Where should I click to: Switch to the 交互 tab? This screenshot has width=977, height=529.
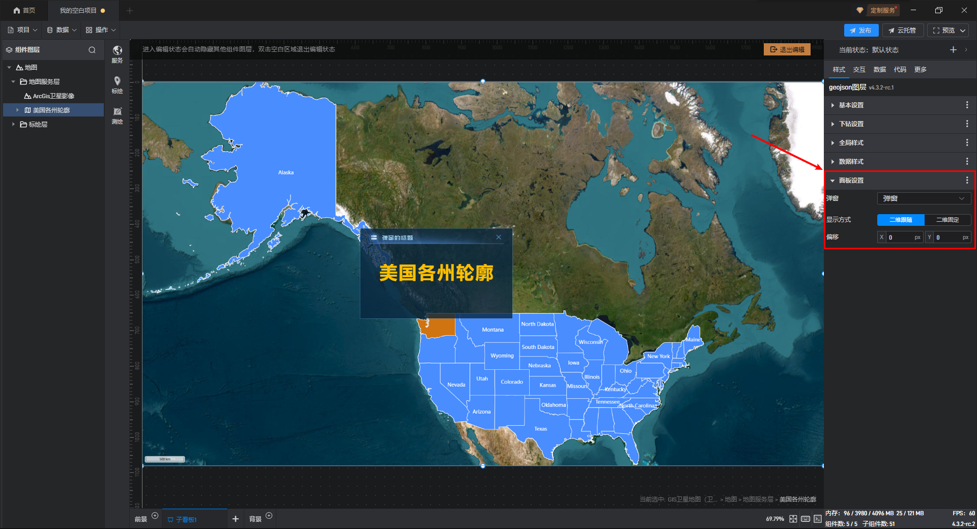859,70
